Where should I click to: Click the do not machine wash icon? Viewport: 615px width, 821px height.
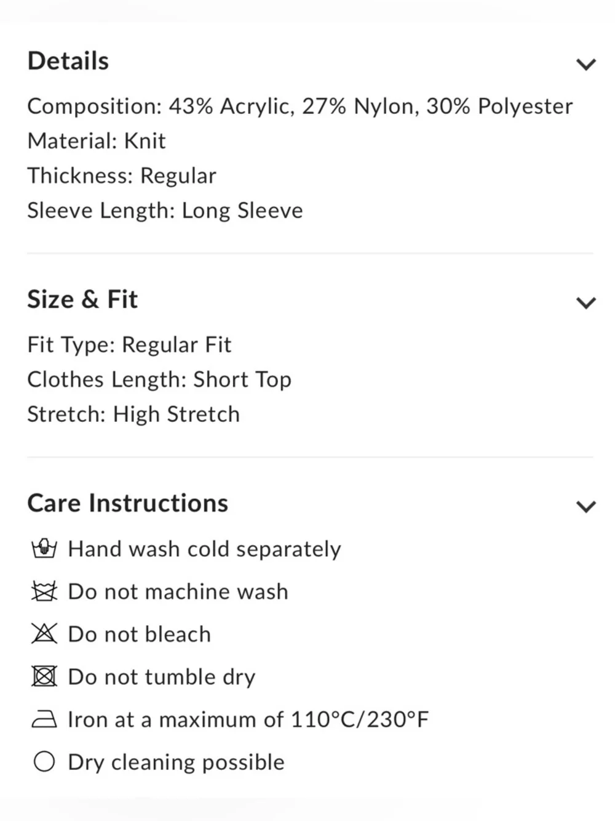pos(44,591)
